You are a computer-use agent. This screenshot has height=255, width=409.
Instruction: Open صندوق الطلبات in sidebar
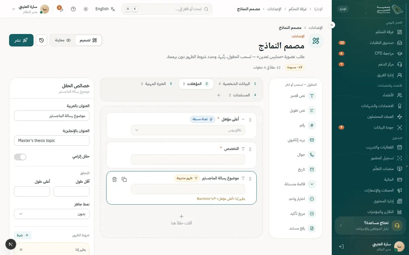(x=370, y=43)
